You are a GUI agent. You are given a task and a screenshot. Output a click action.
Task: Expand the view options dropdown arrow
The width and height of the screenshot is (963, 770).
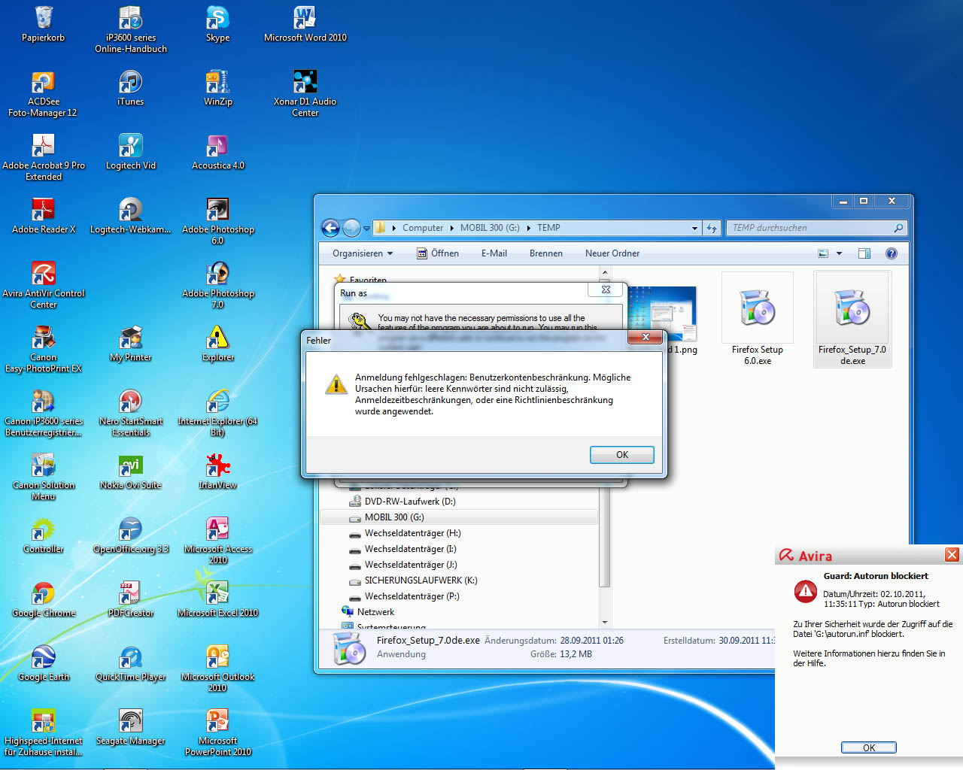840,253
